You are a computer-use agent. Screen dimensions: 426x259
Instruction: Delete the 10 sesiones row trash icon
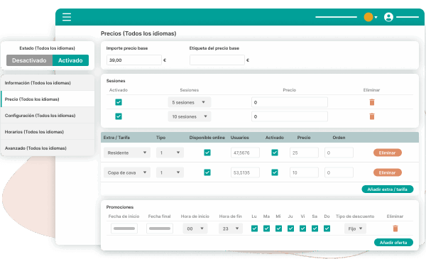(x=372, y=116)
